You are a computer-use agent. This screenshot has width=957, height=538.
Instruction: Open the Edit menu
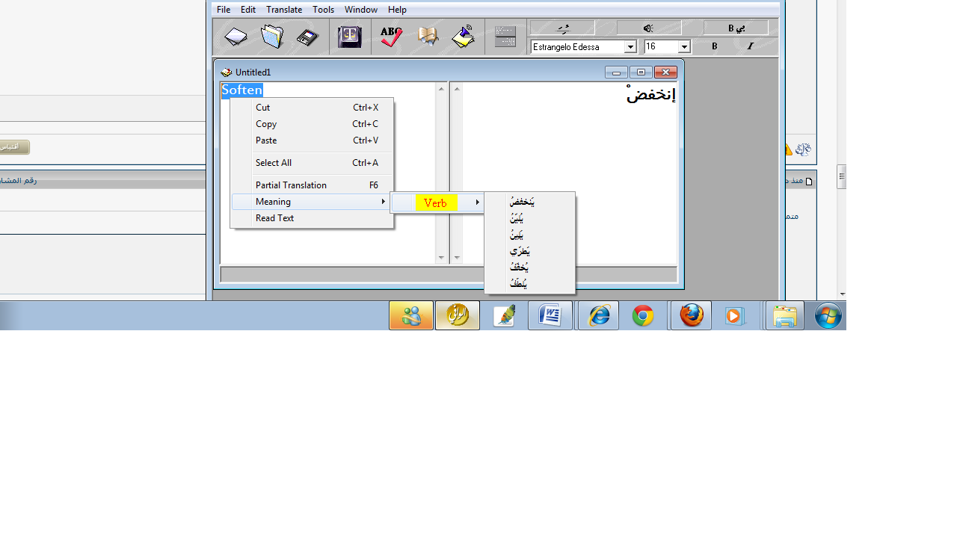[x=248, y=10]
